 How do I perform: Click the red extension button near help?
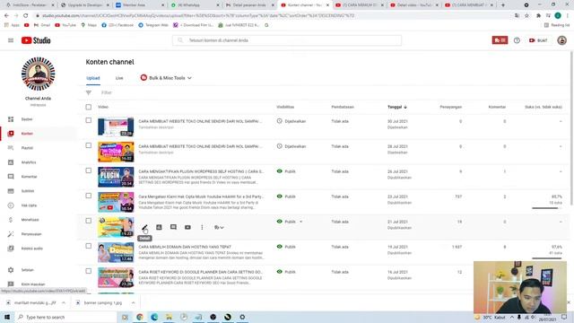tap(500, 40)
